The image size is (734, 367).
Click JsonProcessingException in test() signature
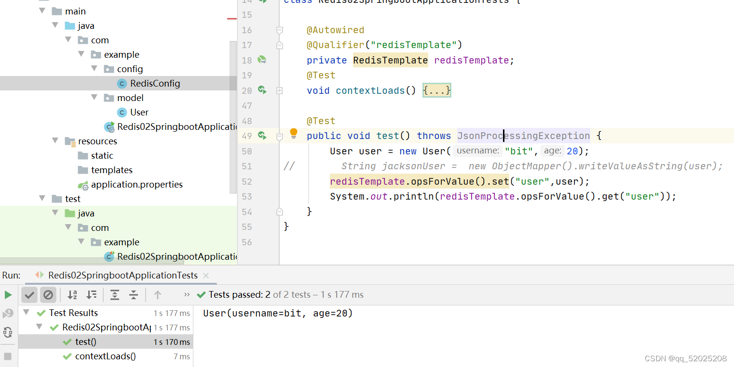point(523,136)
